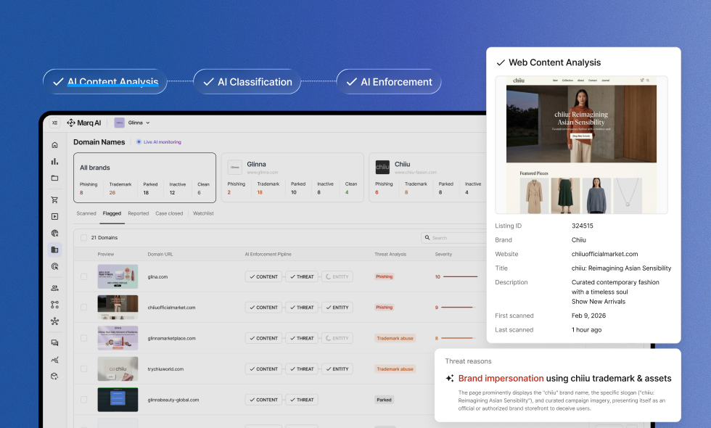The image size is (711, 428).
Task: Open the folder icon in the sidebar
Action: [x=55, y=178]
